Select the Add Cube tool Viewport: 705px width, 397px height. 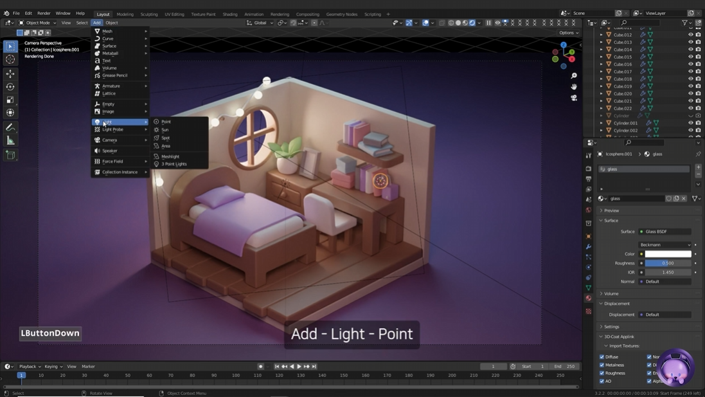10,156
